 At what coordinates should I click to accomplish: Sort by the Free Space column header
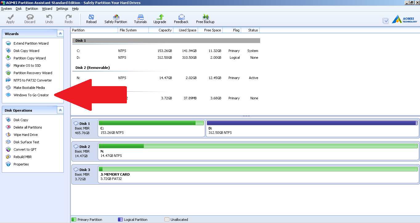210,30
